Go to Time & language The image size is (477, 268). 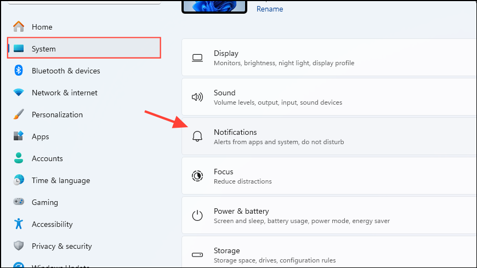(x=84, y=180)
